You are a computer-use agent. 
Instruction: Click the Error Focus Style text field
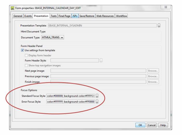[71, 102]
